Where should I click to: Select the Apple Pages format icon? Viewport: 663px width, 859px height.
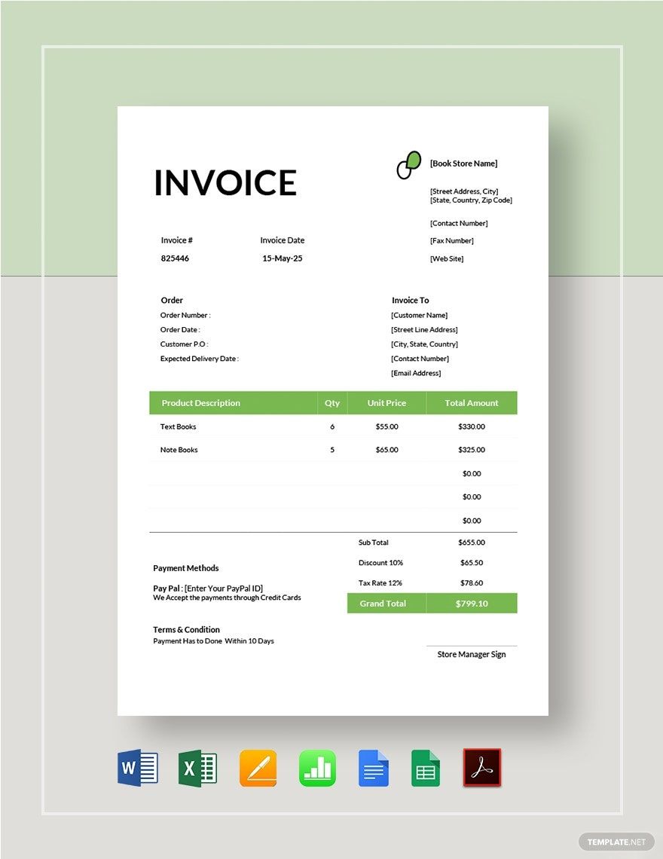(258, 767)
